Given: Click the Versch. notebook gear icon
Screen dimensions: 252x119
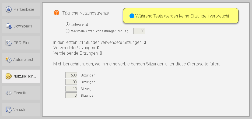Looking at the screenshot, I should pyautogui.click(x=9, y=110).
